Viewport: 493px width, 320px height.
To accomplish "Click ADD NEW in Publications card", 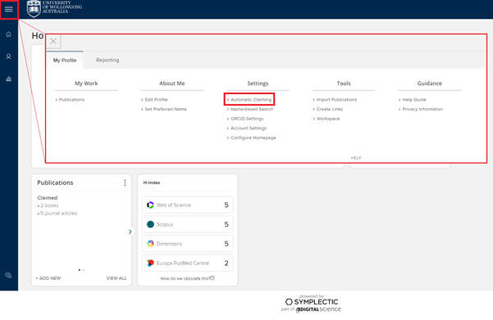I will (x=48, y=278).
